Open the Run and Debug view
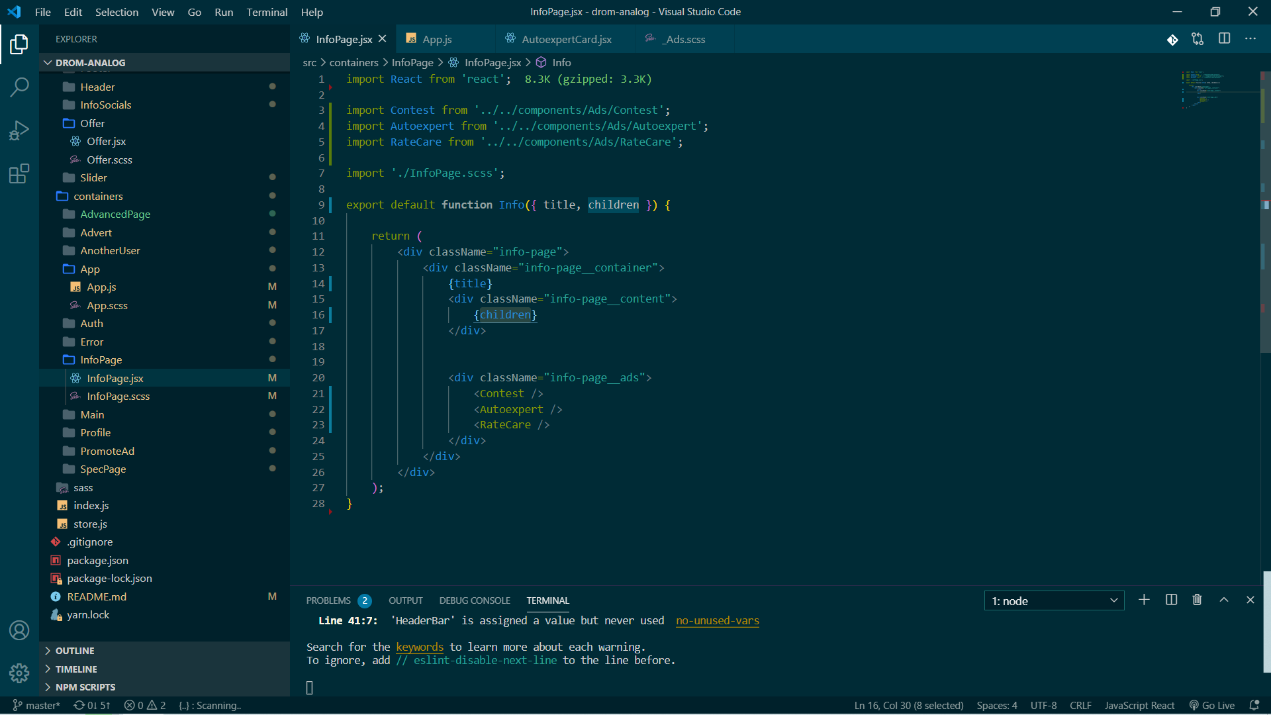Viewport: 1271px width, 715px height. coord(19,130)
